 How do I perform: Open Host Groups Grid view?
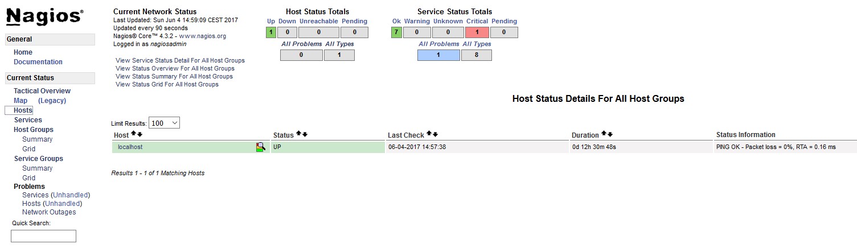(x=29, y=149)
